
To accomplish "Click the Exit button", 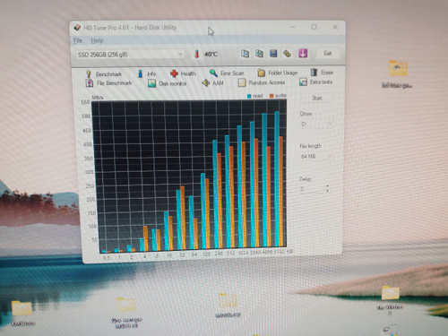I will 328,53.
